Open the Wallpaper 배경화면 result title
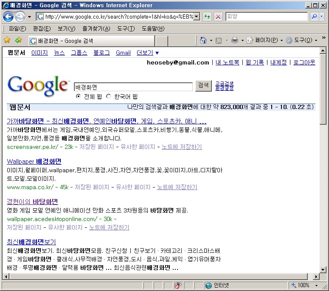This screenshot has height=291, width=329. coord(34,161)
